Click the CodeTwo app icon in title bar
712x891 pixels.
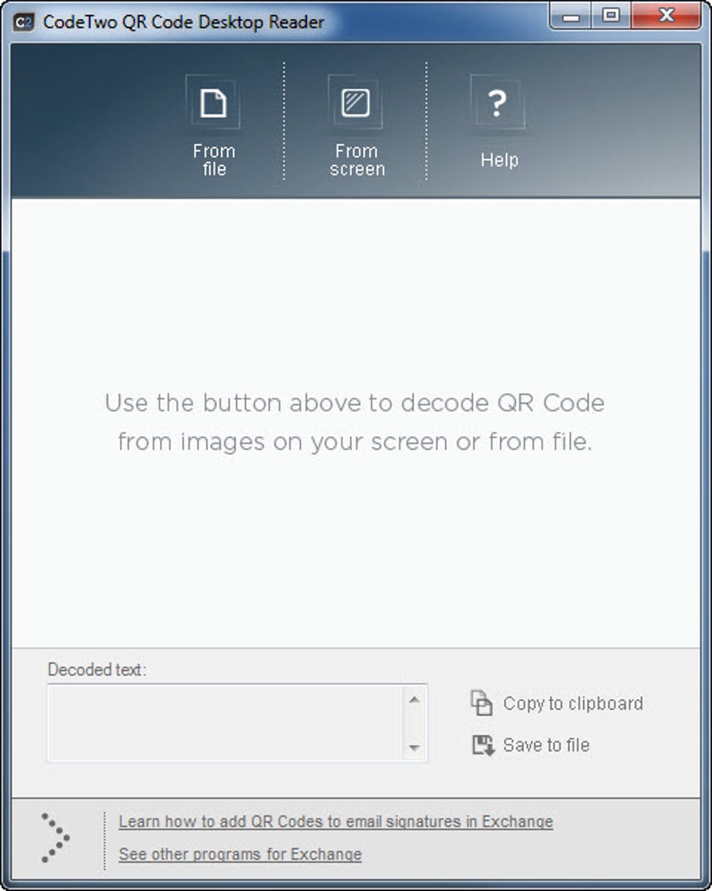[24, 22]
